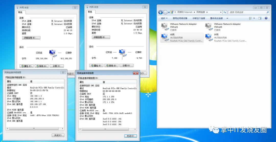The width and height of the screenshot is (276, 142).
Task: Toggle the preview pane icon
Action: click(260, 18)
